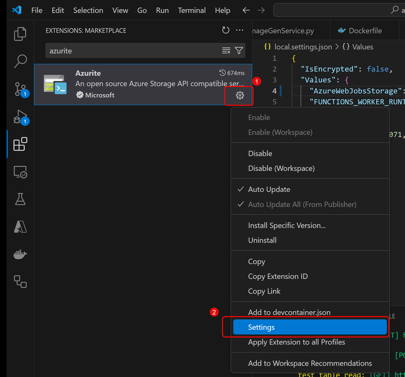
Task: Click the verified Microsoft publisher link
Action: click(x=95, y=95)
